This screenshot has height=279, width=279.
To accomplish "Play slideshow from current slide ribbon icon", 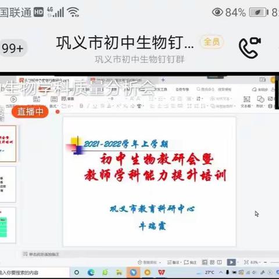I will click(13, 99).
